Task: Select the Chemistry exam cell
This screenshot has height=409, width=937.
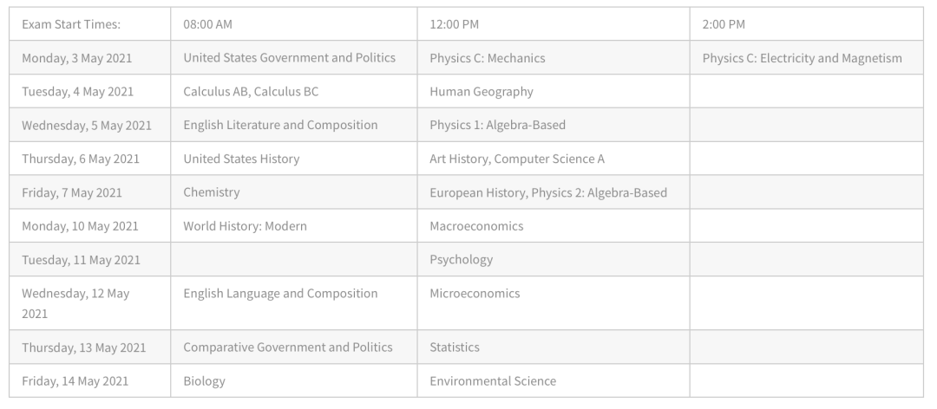Action: (294, 192)
